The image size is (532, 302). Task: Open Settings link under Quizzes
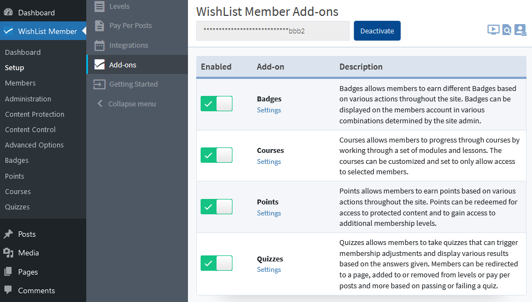point(269,270)
